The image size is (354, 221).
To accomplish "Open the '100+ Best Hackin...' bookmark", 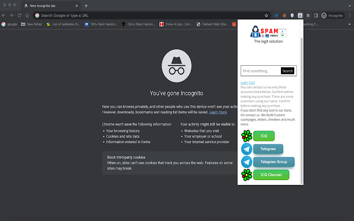I will 101,24.
